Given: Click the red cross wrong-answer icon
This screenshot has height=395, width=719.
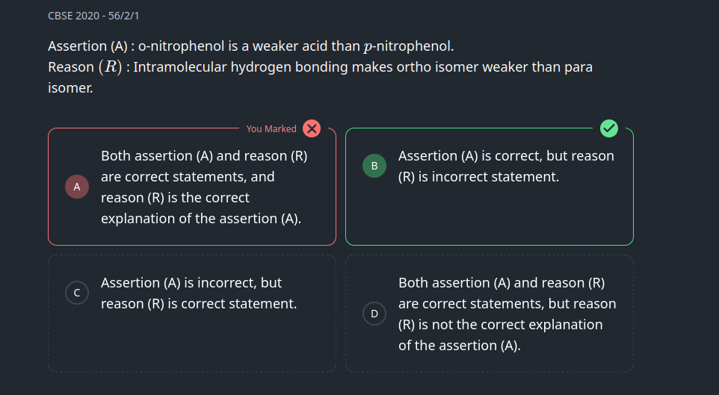Looking at the screenshot, I should click(x=312, y=128).
